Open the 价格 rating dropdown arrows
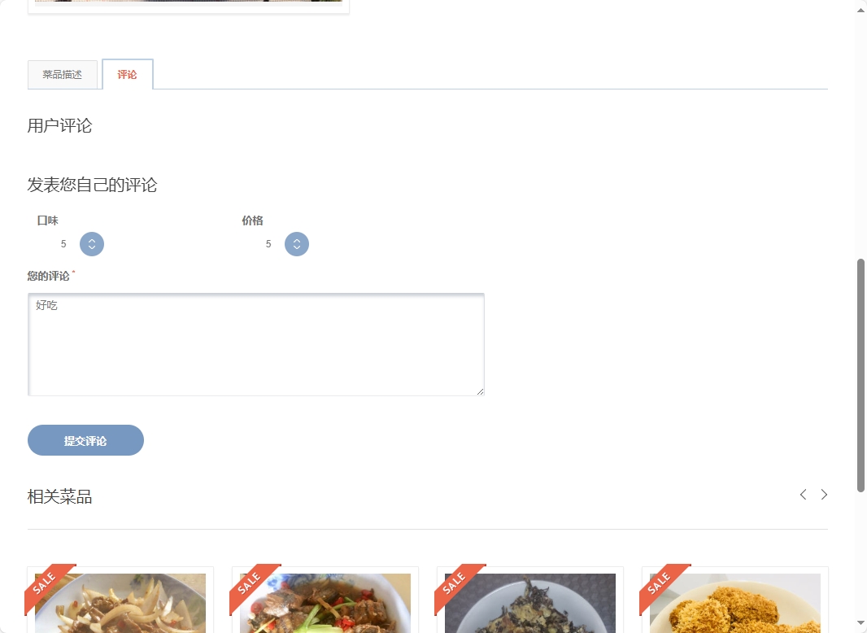This screenshot has height=633, width=867. [x=297, y=244]
